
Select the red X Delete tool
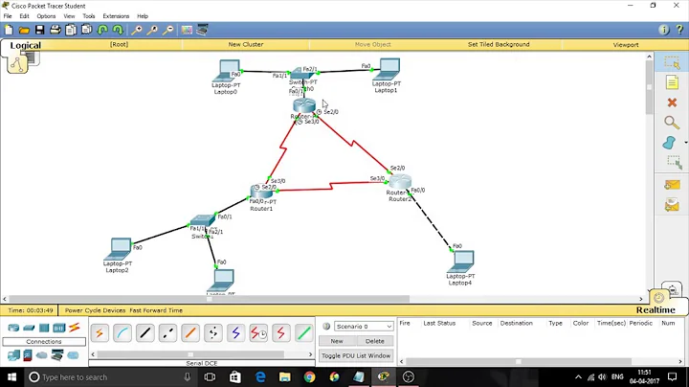pos(672,102)
